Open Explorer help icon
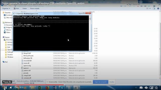The width and height of the screenshot is (161, 90). click(x=158, y=8)
